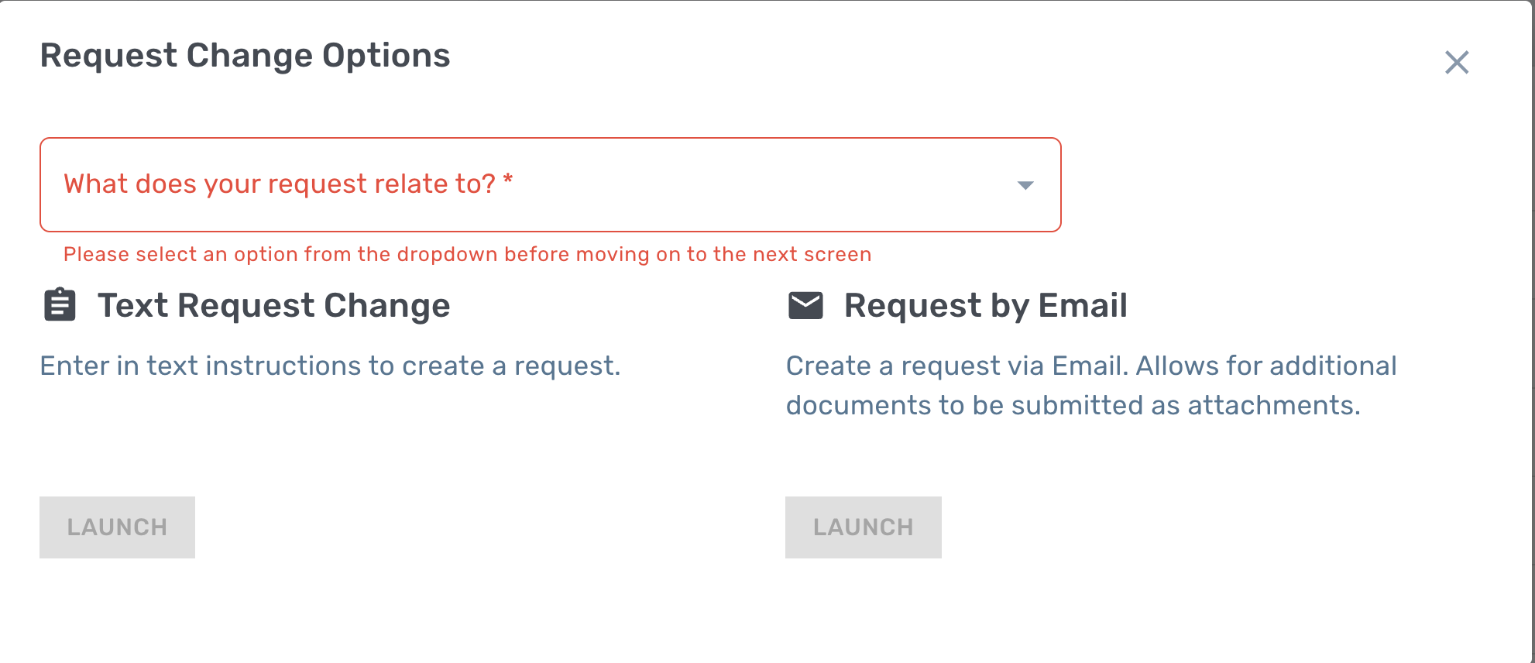The height and width of the screenshot is (663, 1535).
Task: Click the word 'Options' in the dialog title
Action: pos(386,56)
